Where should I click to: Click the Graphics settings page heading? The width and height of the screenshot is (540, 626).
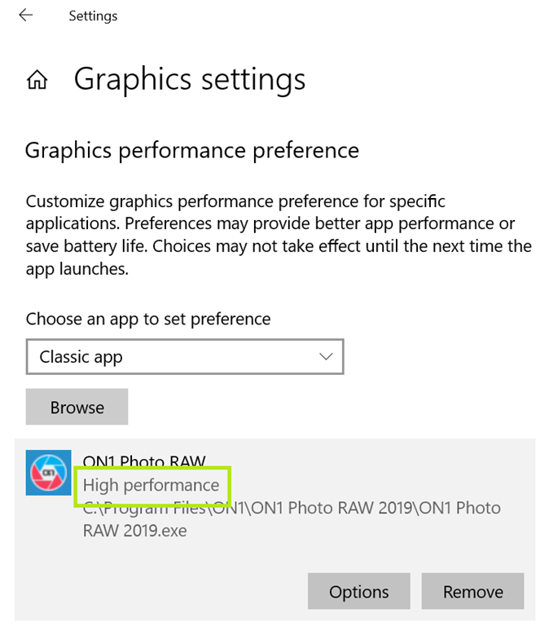pos(190,79)
